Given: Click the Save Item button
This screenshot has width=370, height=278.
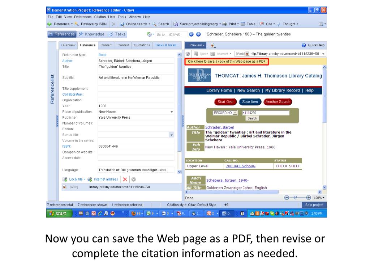Looking at the screenshot, I should point(250,102).
